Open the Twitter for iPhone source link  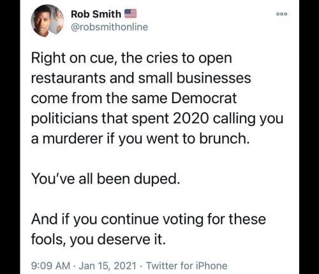(187, 266)
